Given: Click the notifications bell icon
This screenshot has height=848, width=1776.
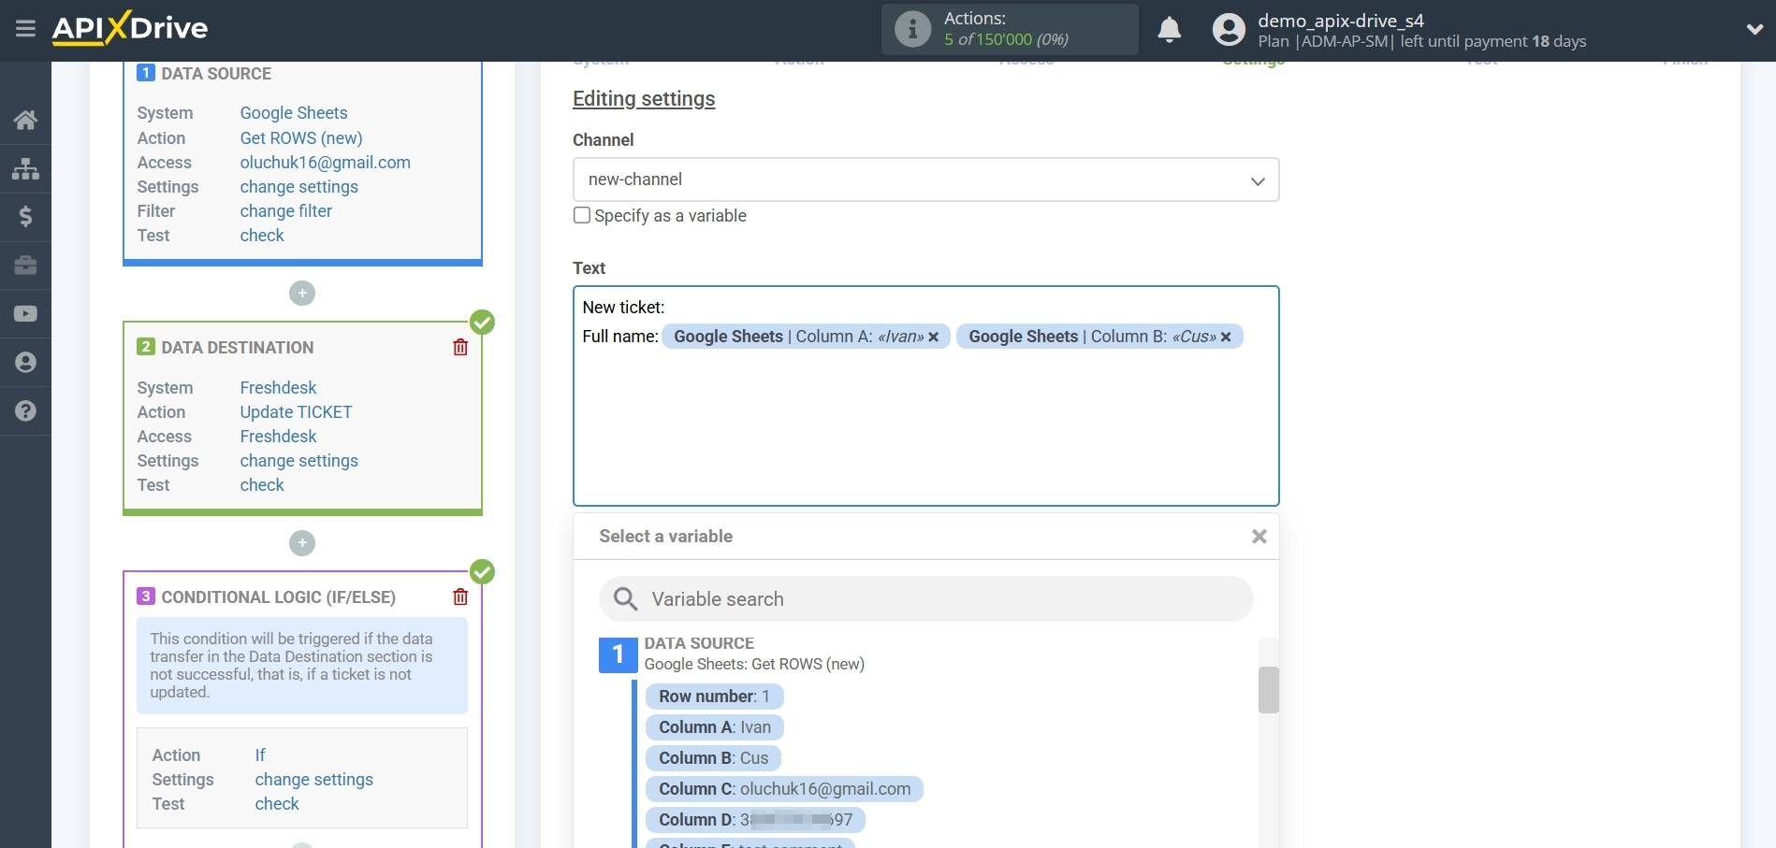Looking at the screenshot, I should click(x=1169, y=30).
